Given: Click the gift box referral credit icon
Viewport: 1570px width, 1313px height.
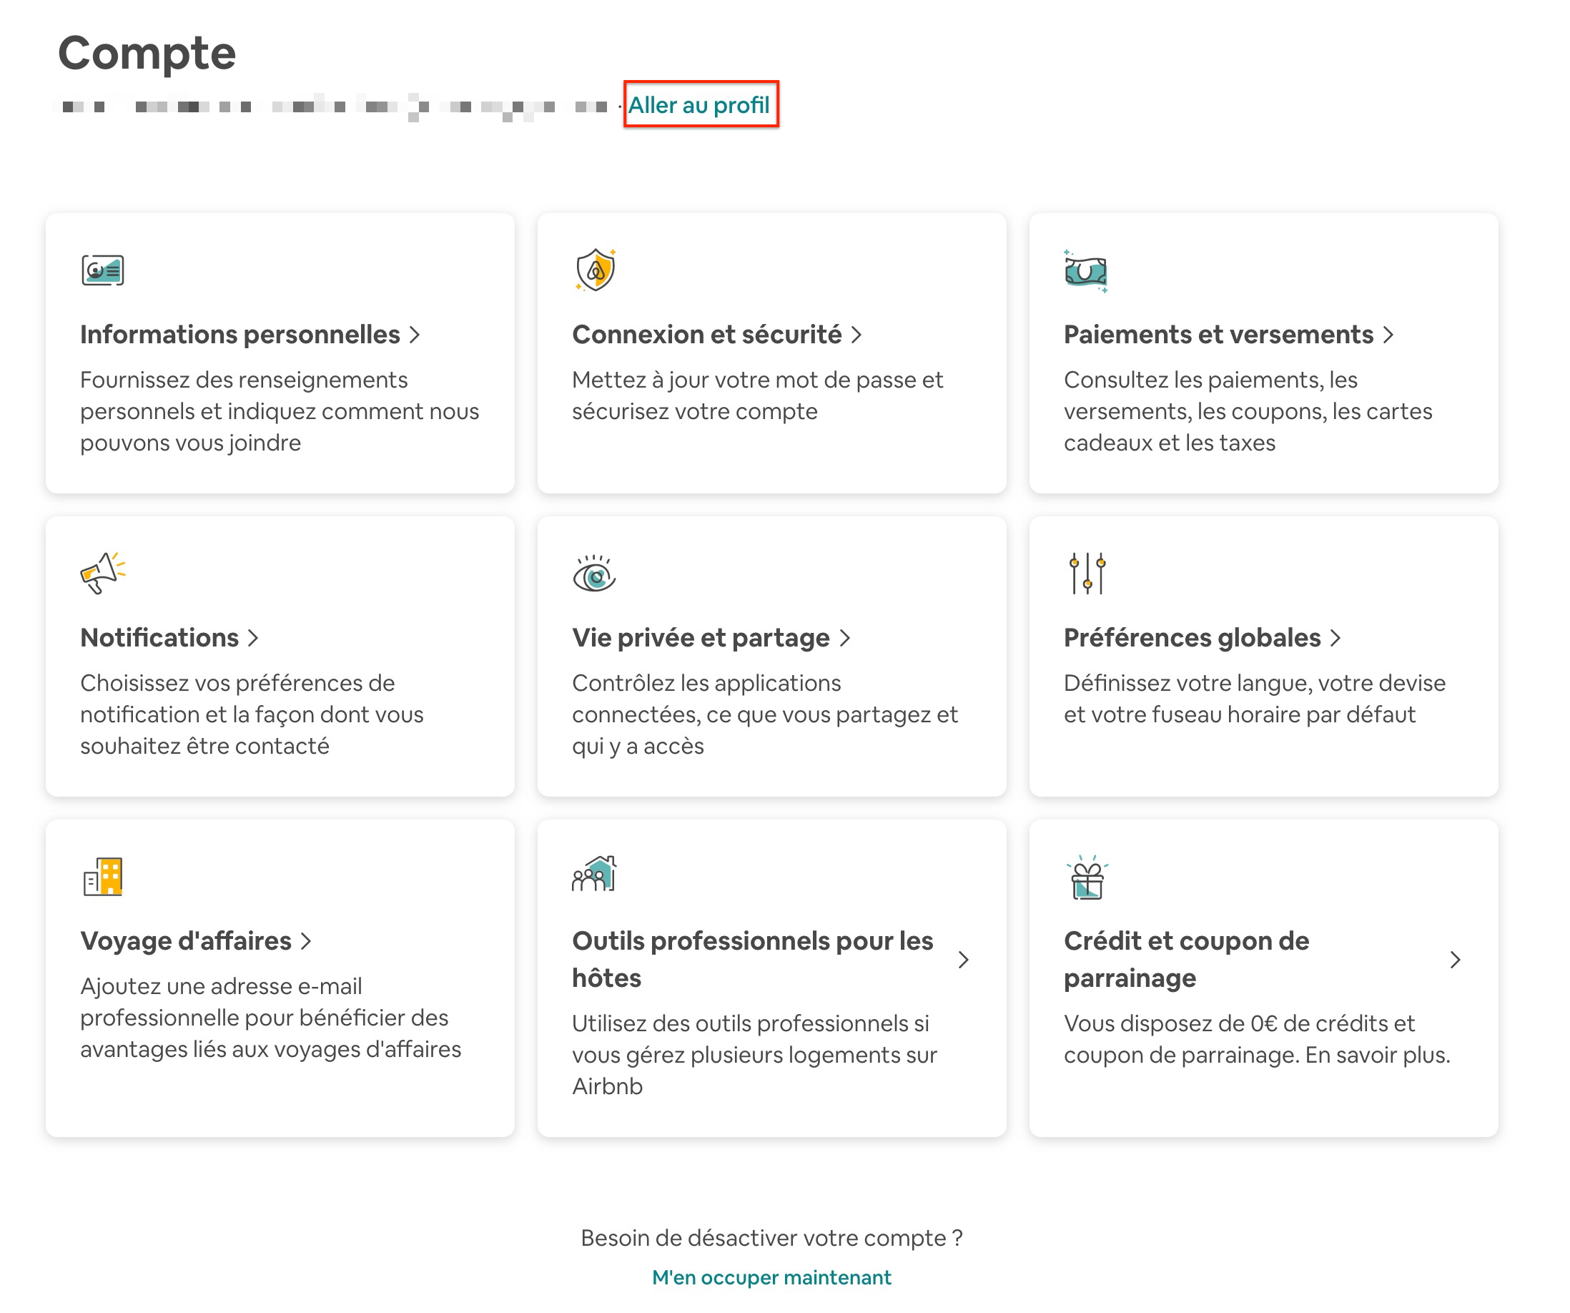Looking at the screenshot, I should pyautogui.click(x=1087, y=877).
